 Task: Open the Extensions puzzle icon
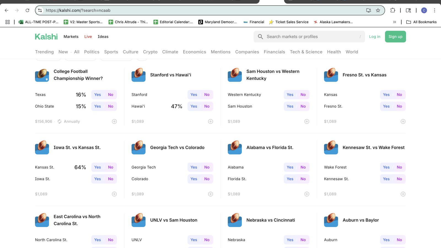pyautogui.click(x=393, y=10)
